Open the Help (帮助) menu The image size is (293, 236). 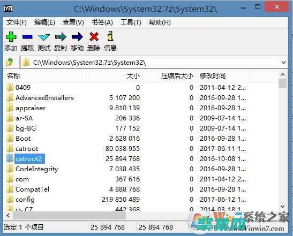point(160,22)
